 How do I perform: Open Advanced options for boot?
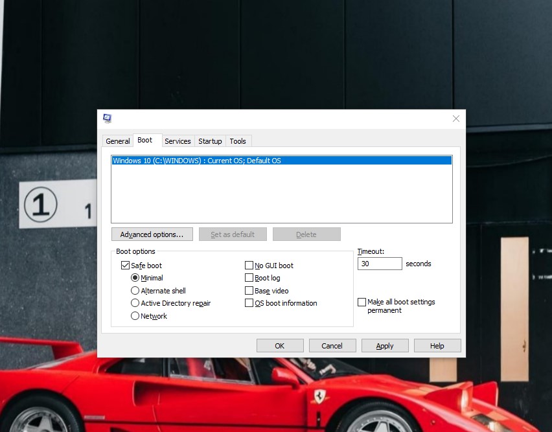(x=152, y=234)
